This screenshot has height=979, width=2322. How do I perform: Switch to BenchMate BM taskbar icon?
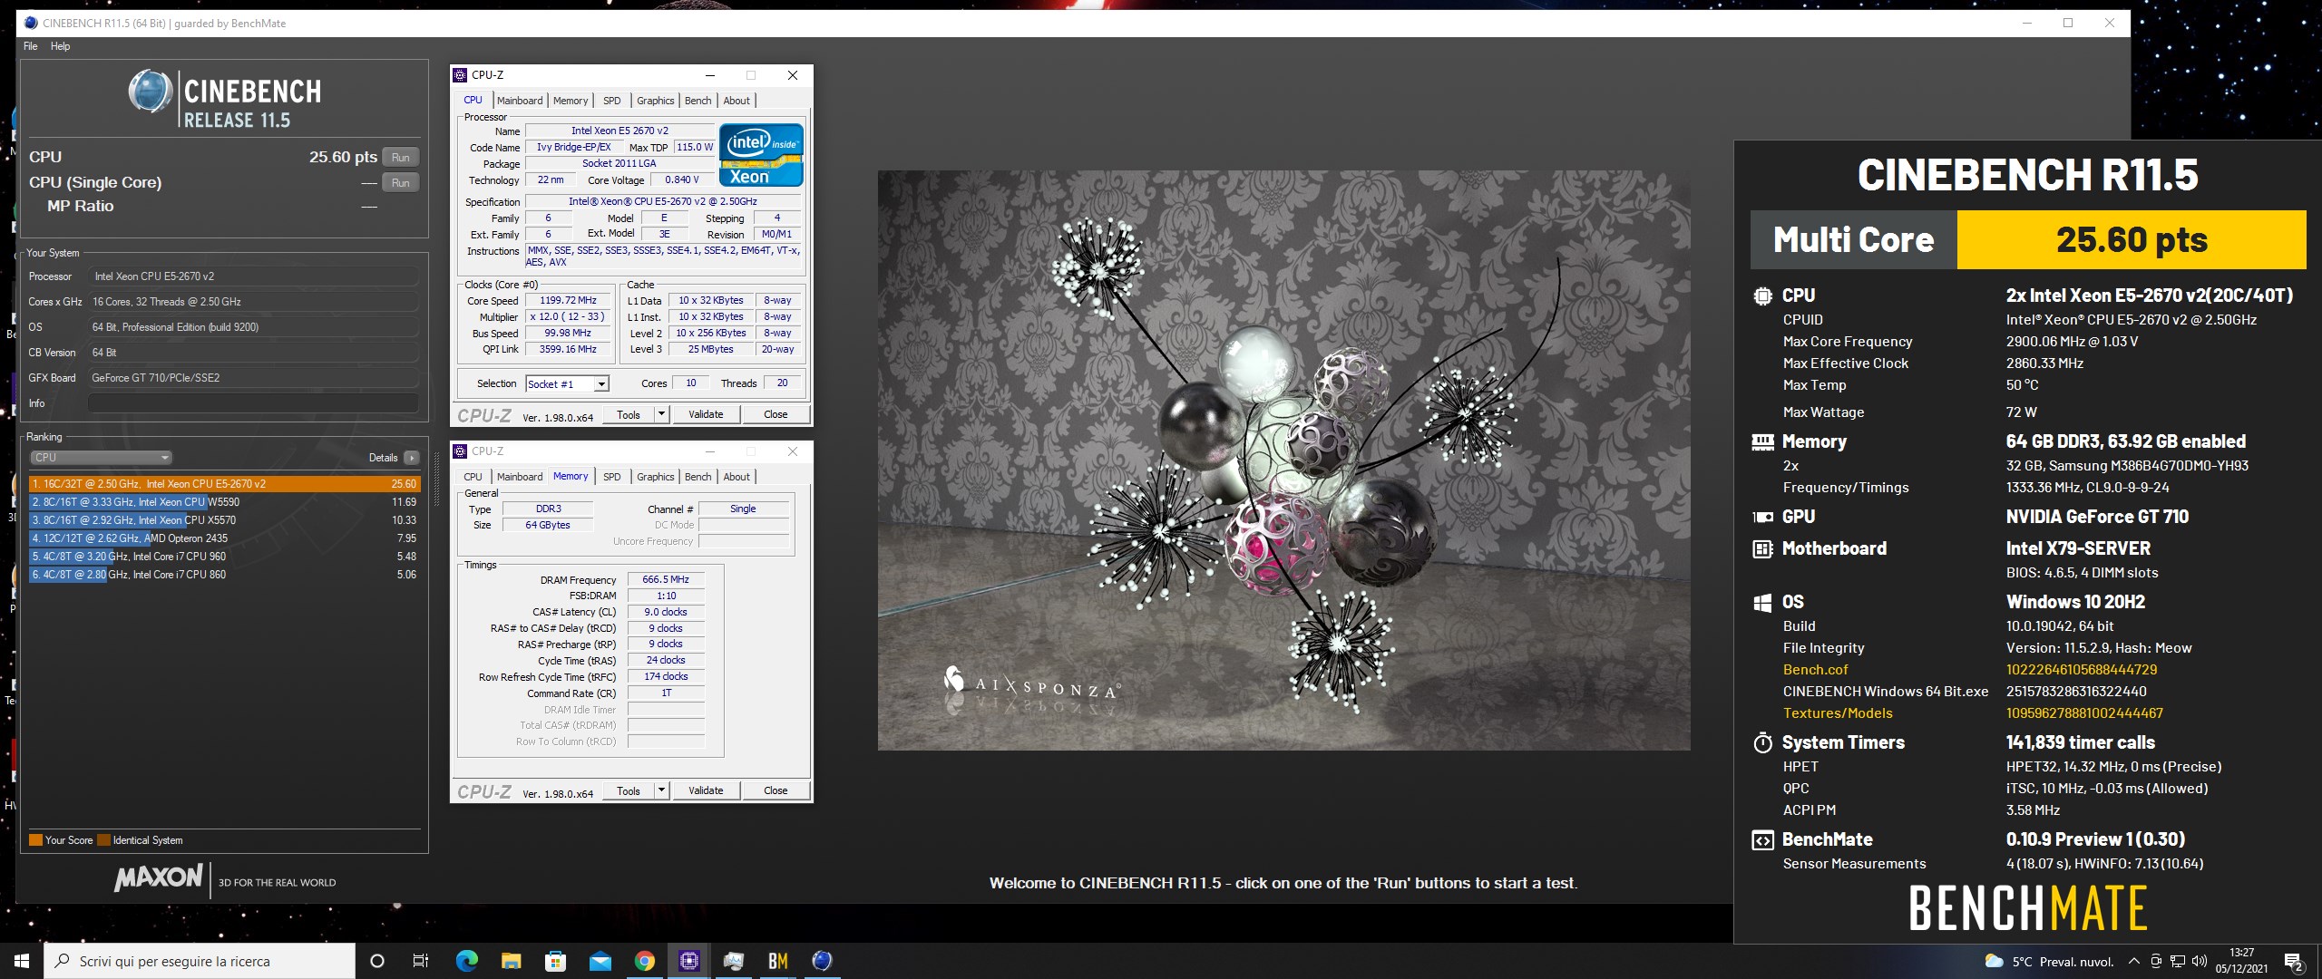click(x=777, y=961)
